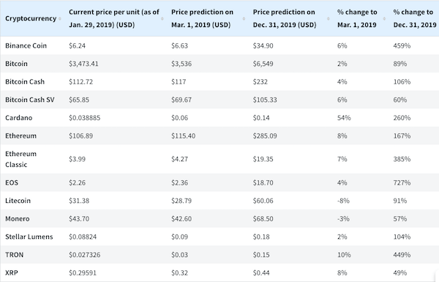Click Bitcoin current price $3,473.41
This screenshot has height=282, width=439.
[x=83, y=64]
